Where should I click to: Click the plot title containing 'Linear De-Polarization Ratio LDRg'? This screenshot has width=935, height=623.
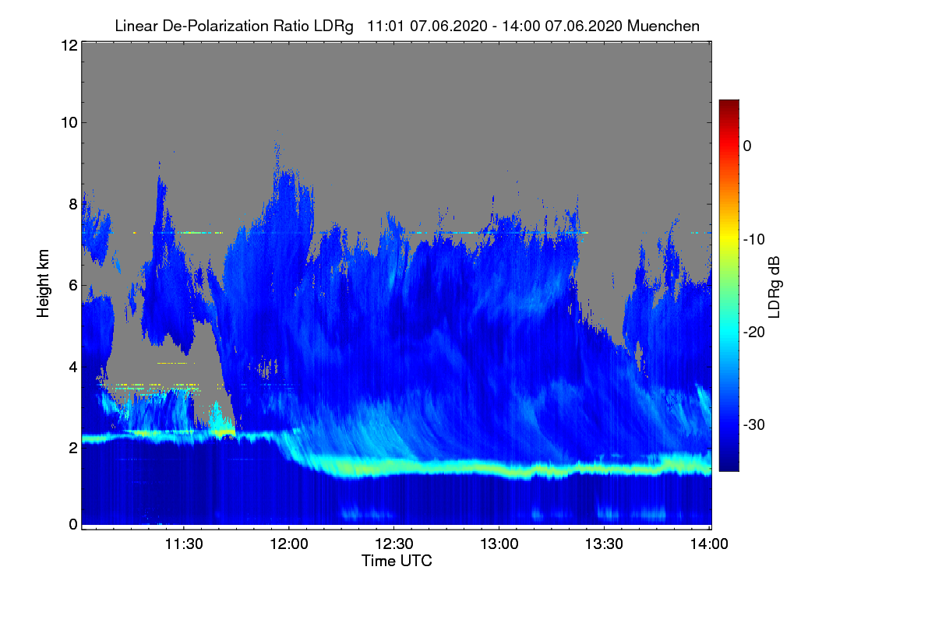click(407, 26)
